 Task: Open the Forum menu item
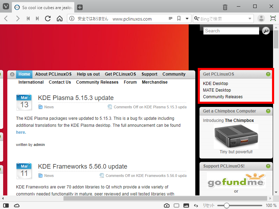(130, 82)
